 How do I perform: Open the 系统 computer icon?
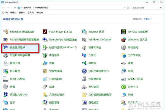[x=123, y=95]
